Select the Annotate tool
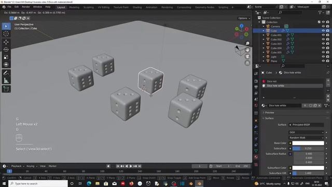 click(x=6, y=73)
